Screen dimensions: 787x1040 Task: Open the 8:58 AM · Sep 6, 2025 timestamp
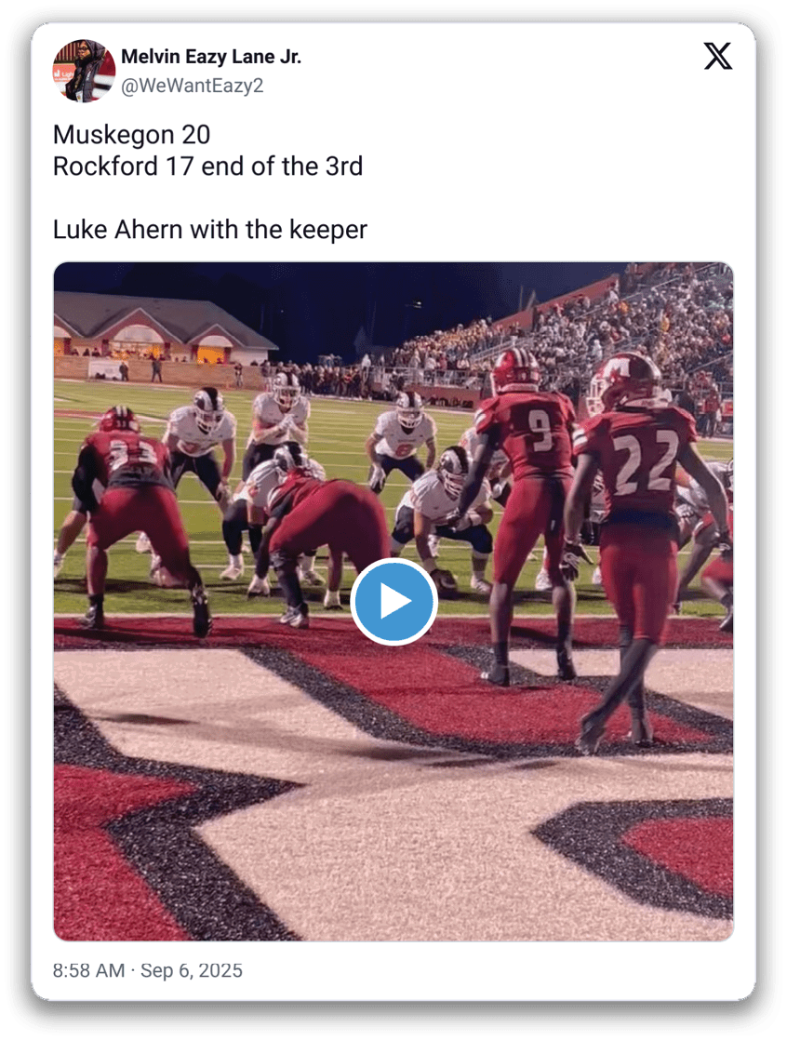tap(148, 970)
